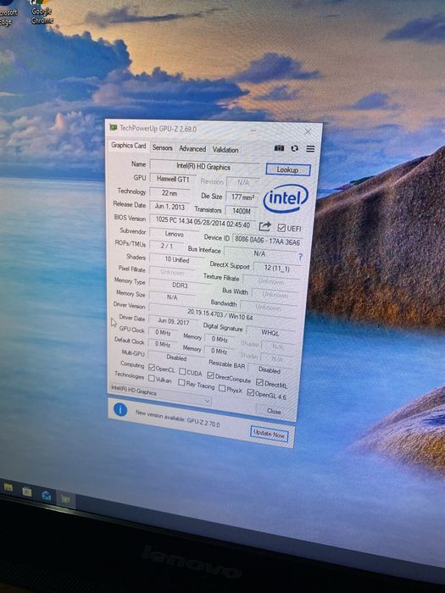Click the GPU field Haswell GT1
Screen dimensions: 445x593
(x=173, y=179)
